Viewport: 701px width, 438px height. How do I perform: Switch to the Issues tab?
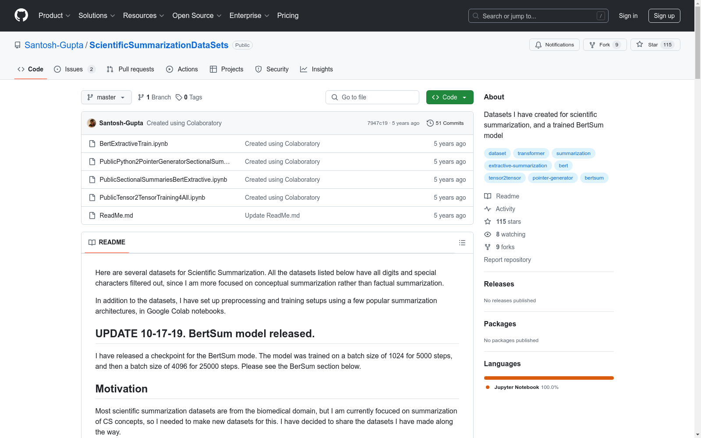(74, 69)
